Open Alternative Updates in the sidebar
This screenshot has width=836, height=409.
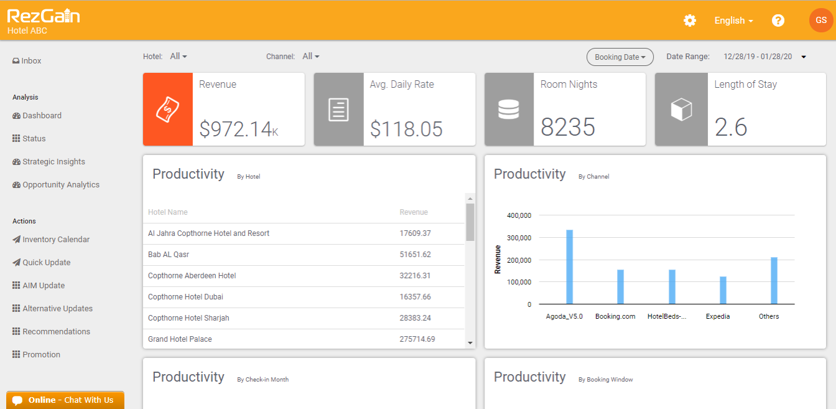point(52,309)
